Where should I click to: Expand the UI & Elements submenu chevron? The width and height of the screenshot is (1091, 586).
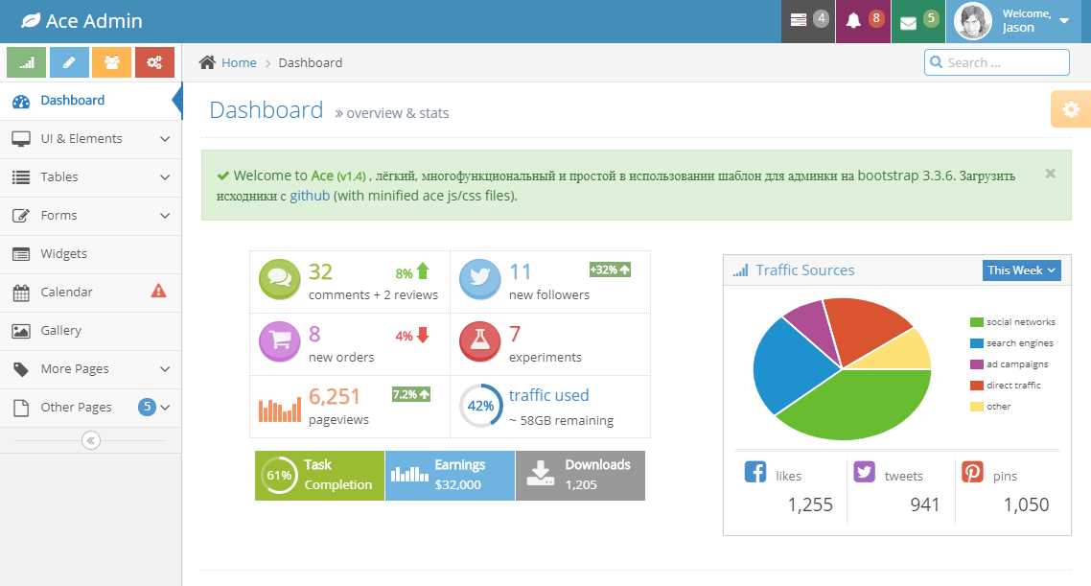click(165, 139)
